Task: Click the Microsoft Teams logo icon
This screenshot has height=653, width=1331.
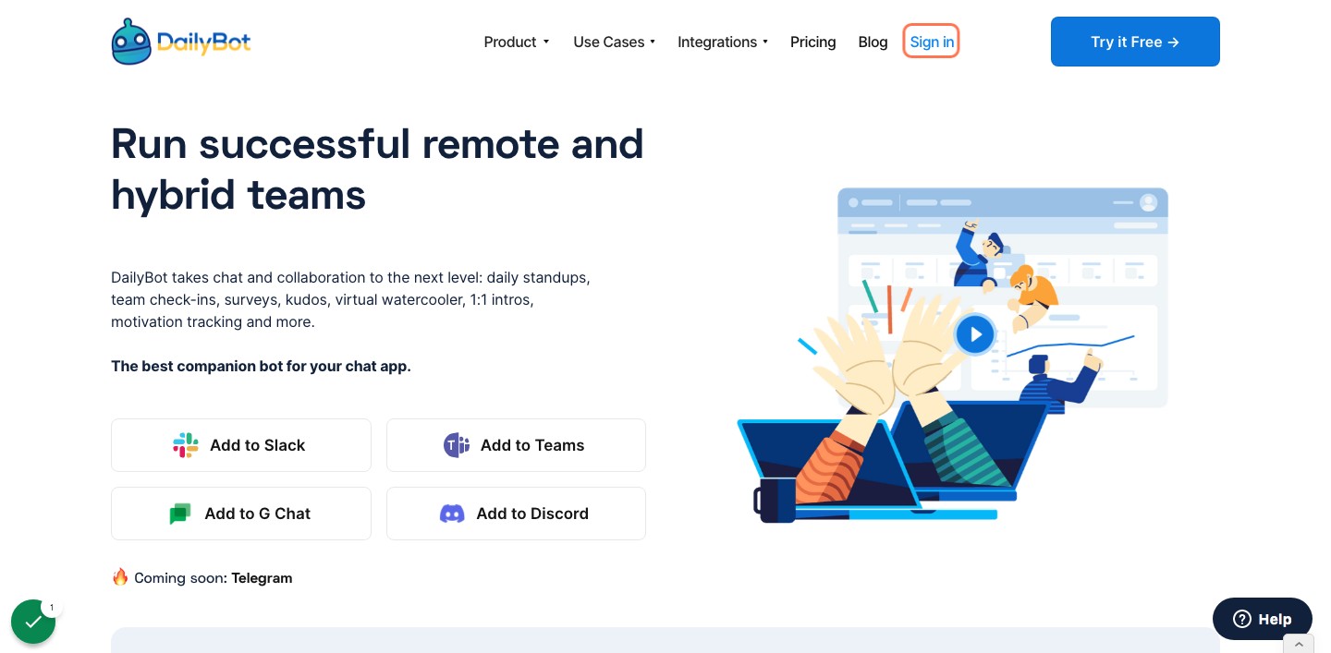Action: coord(457,445)
